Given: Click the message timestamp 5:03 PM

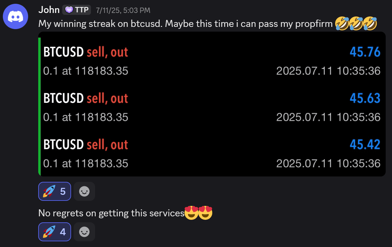Looking at the screenshot, I should pyautogui.click(x=123, y=10).
